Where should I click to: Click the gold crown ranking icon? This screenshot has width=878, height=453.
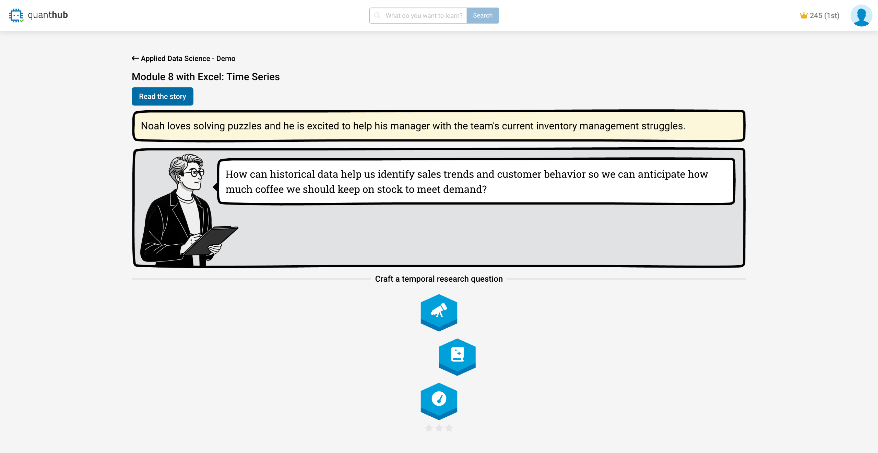point(804,15)
